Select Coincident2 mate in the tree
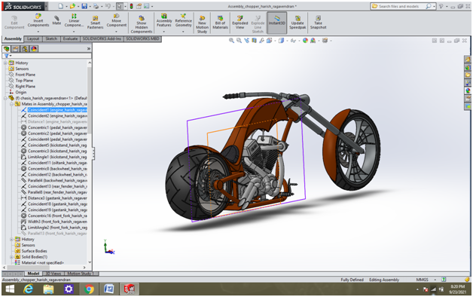This screenshot has height=297, width=473. coord(57,115)
